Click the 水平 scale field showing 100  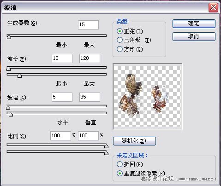coord(60,136)
